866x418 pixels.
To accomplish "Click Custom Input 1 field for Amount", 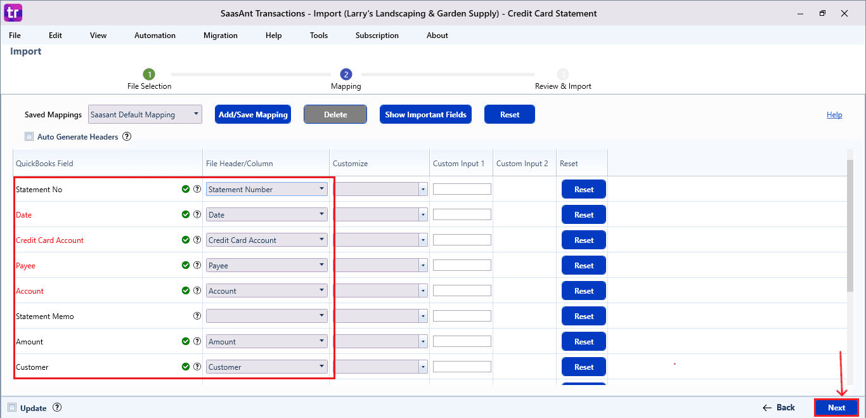I will point(462,341).
